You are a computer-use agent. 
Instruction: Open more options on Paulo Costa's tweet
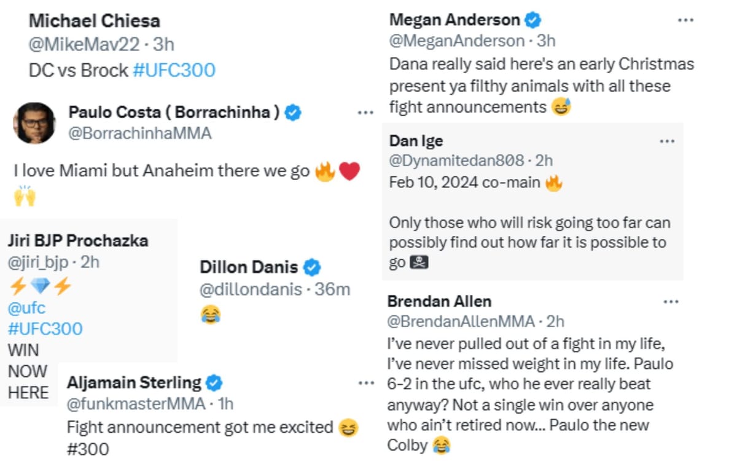click(365, 112)
